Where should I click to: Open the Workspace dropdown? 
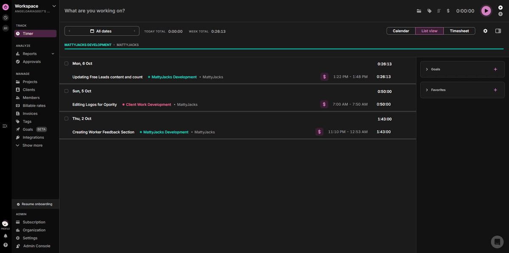(x=53, y=6)
